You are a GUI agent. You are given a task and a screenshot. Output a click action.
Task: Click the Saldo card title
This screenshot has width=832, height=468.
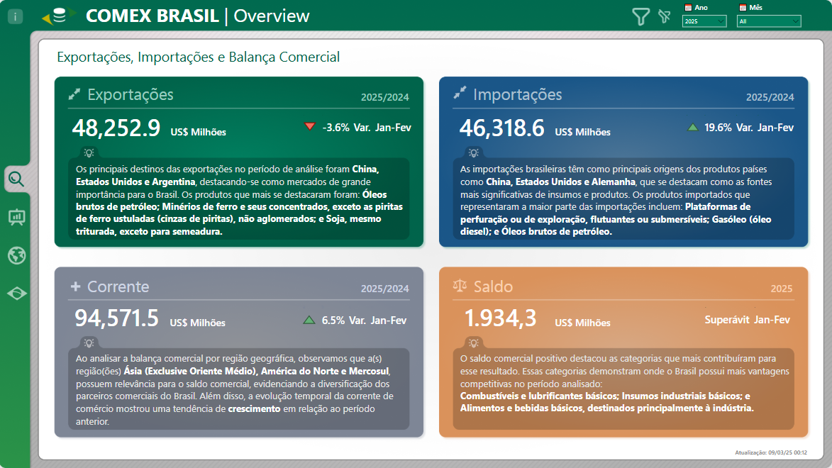pyautogui.click(x=493, y=286)
